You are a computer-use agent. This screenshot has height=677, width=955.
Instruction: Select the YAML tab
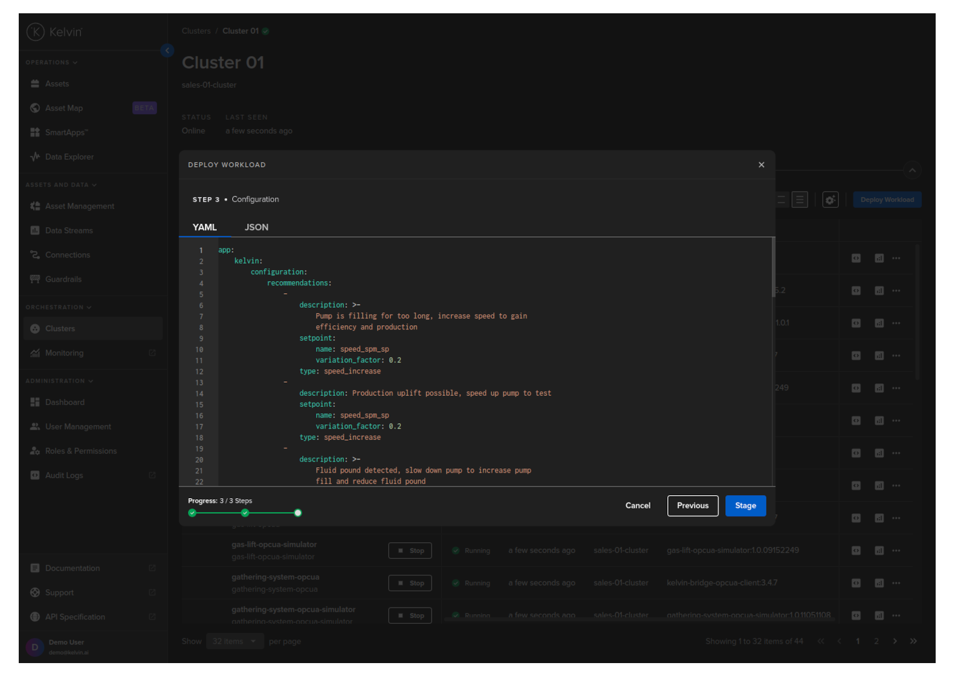coord(204,227)
